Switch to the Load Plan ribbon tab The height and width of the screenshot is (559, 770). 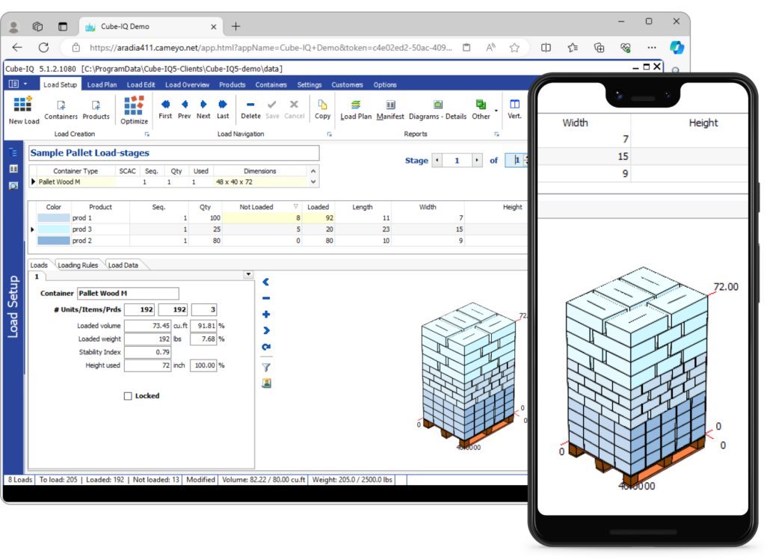pos(102,84)
